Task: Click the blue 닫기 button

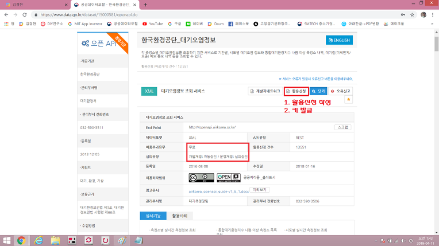Action: coord(318,91)
